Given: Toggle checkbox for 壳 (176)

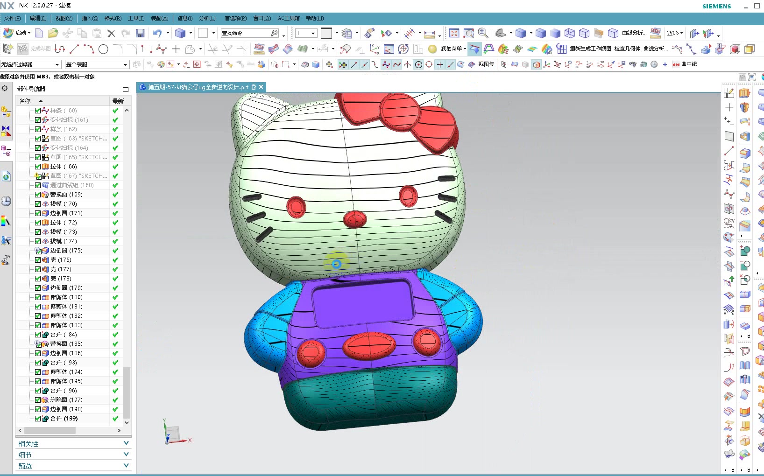Looking at the screenshot, I should [38, 260].
